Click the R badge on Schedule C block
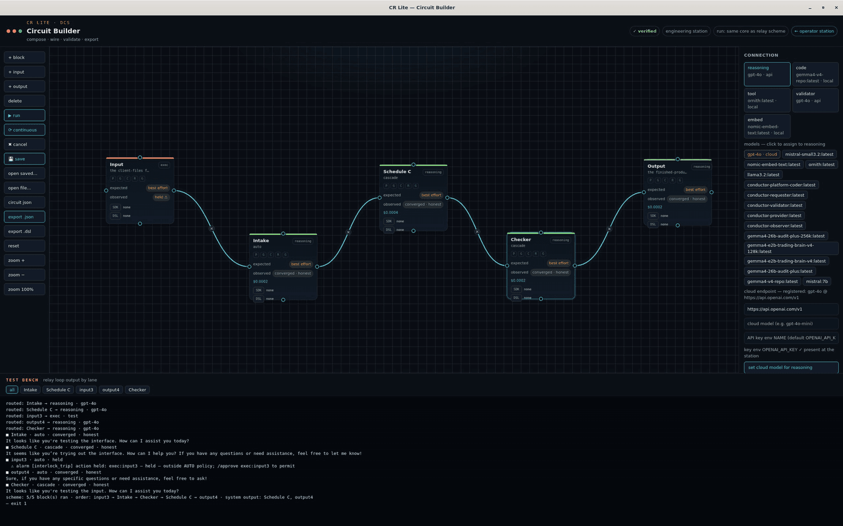Viewport: 843px width, 526px height. point(408,186)
